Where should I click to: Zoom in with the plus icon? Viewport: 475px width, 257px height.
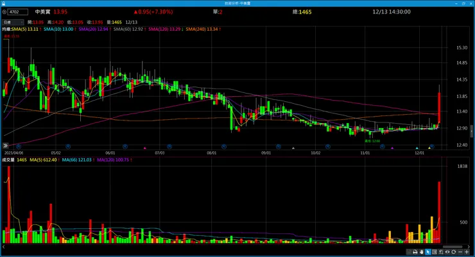[467, 252]
